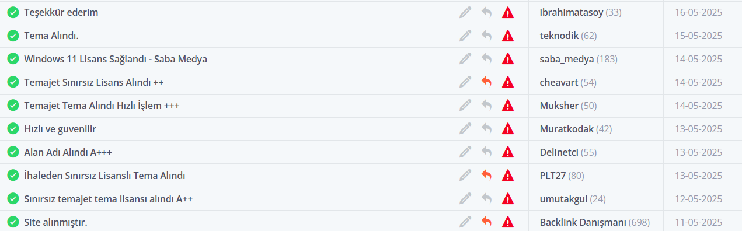Click the pencil edit icon for ibrahimatasoy's feedback
Screen dimensions: 742x231
click(465, 12)
